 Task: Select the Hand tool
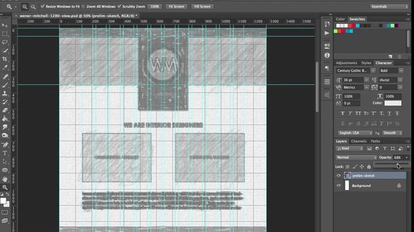pos(5,179)
